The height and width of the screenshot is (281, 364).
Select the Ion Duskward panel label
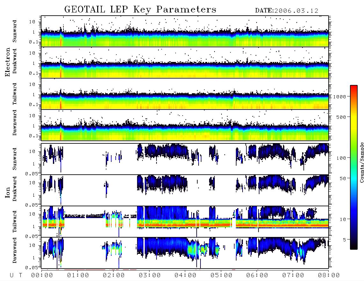15,189
